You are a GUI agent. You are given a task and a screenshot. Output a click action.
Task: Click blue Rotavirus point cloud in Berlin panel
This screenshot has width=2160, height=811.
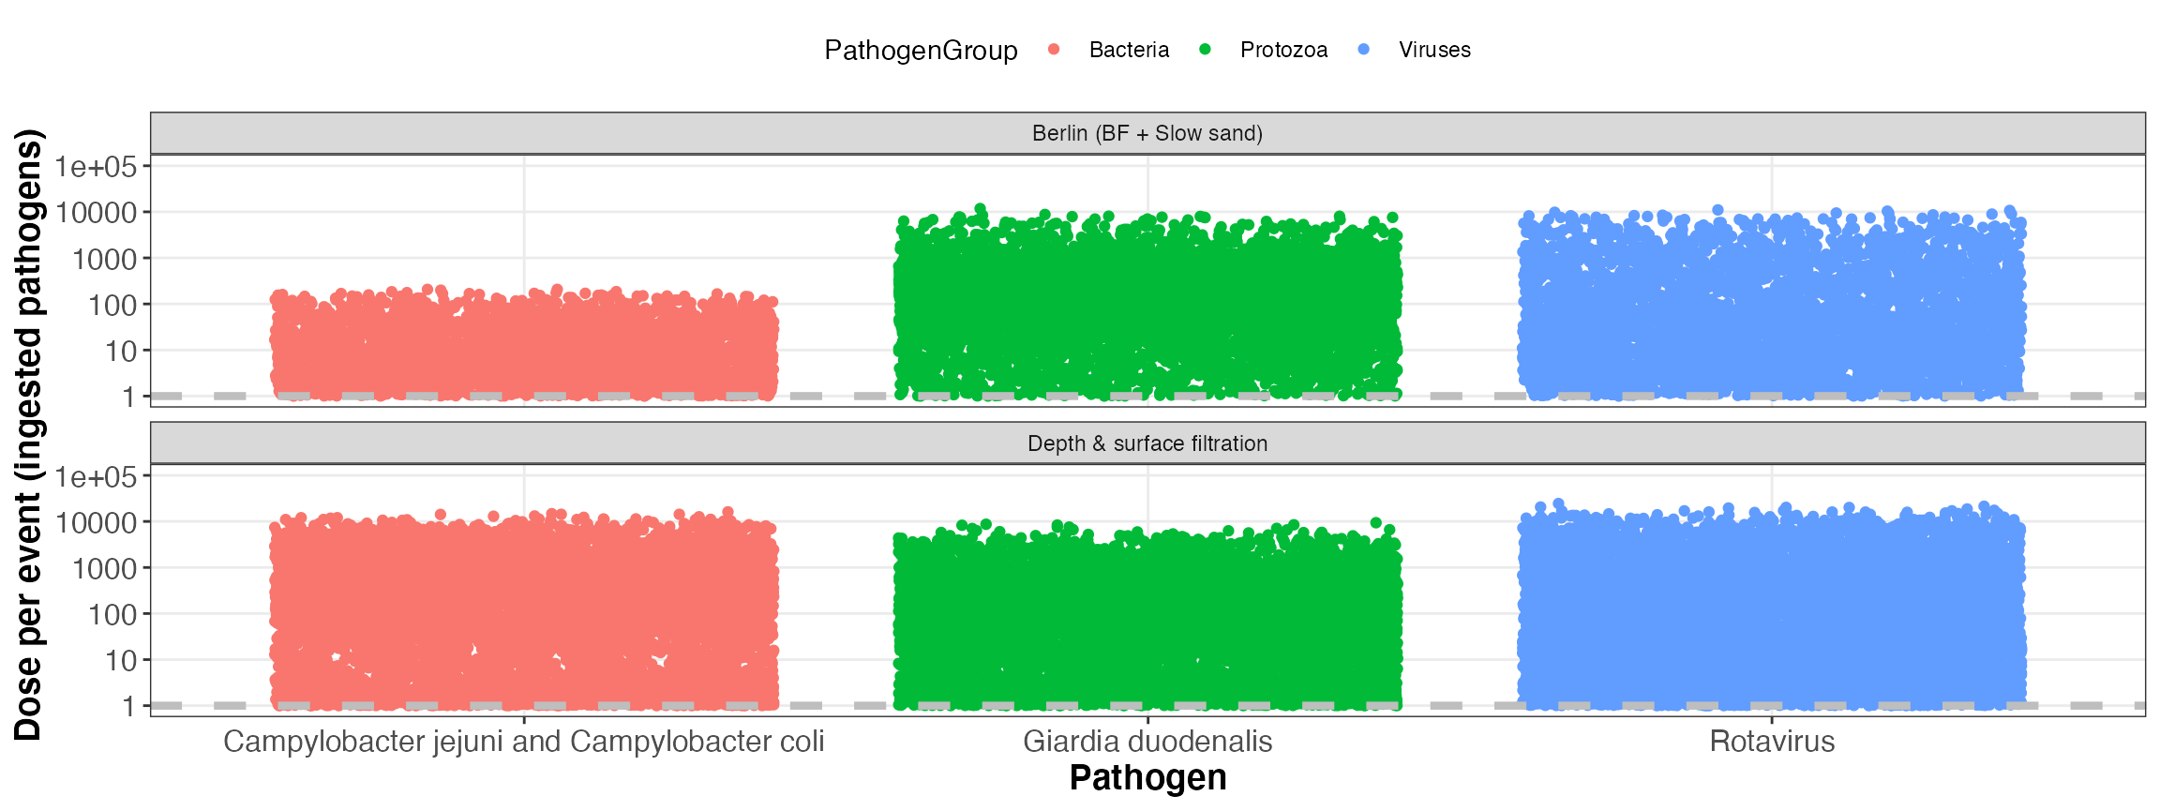point(1772,305)
